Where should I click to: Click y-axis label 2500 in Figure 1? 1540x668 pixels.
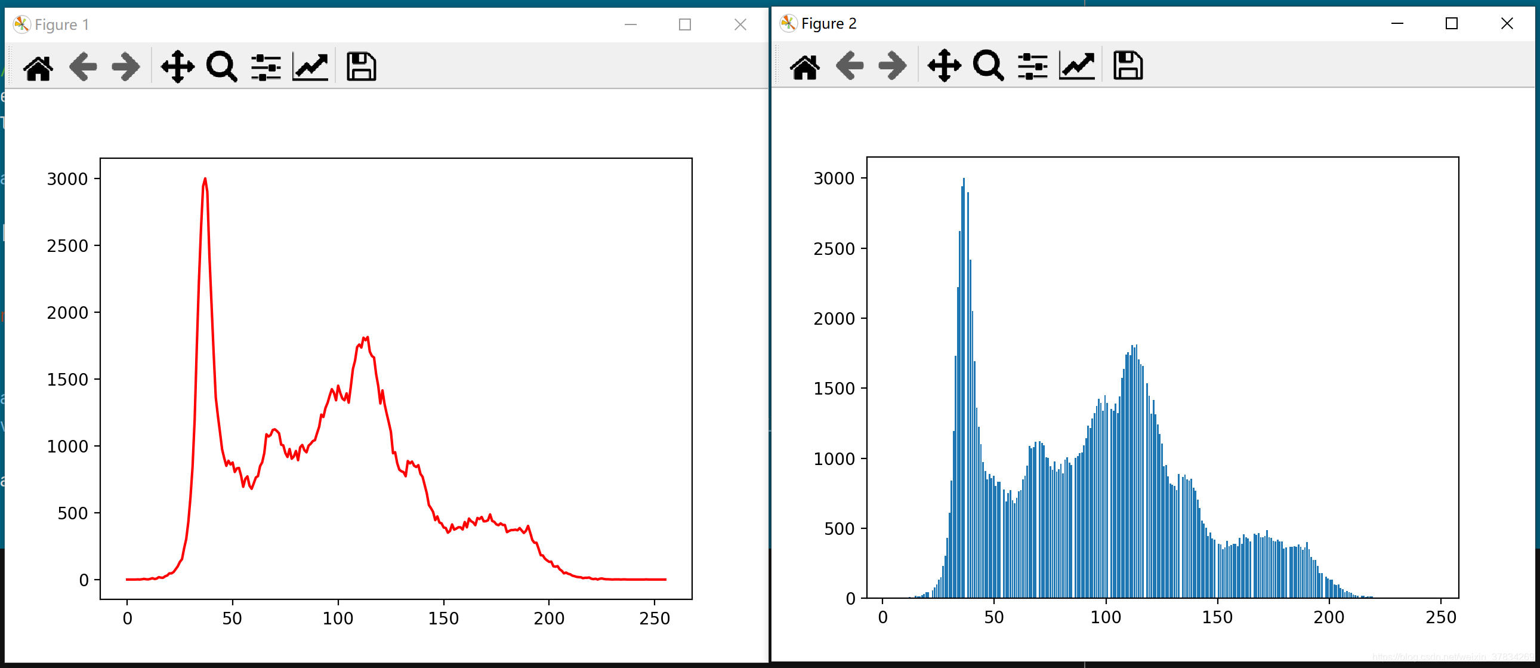coord(67,246)
